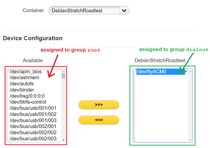Select /dev/bus/usb/002/002 entry
The image size is (210, 148).
[33, 132]
